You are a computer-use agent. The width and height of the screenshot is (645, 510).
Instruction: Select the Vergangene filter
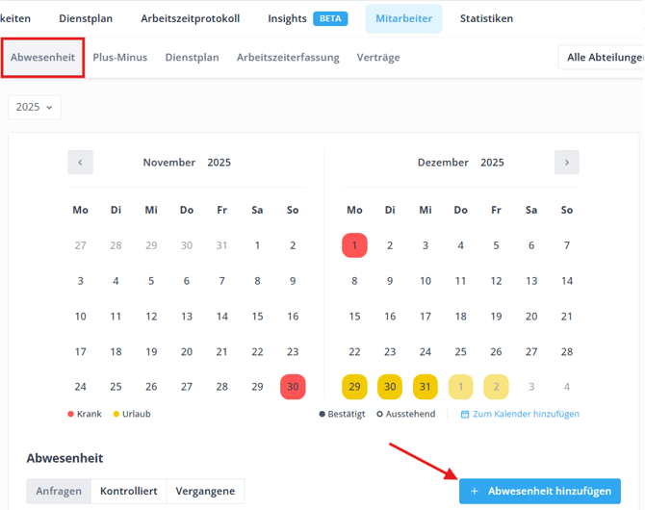coord(205,491)
